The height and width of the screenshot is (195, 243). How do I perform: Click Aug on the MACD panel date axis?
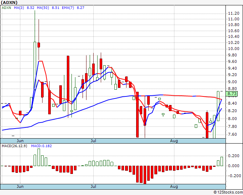click(174, 186)
